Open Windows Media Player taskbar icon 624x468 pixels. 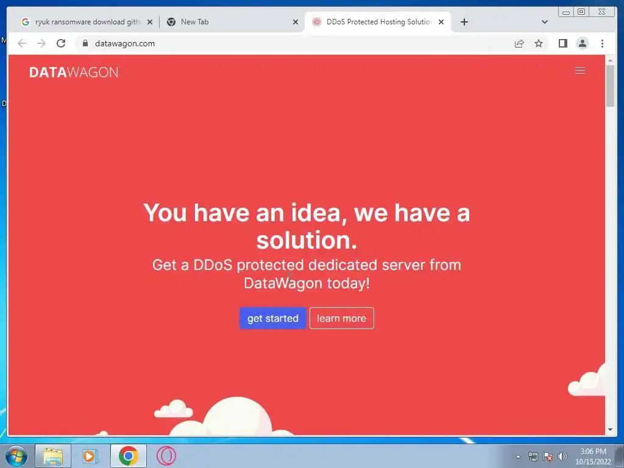90,456
